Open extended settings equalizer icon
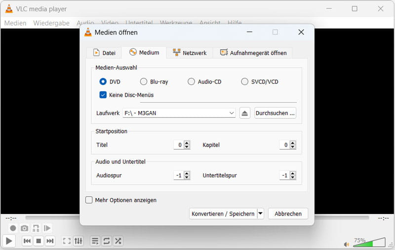Viewport: 395px width, 250px height. [x=79, y=241]
